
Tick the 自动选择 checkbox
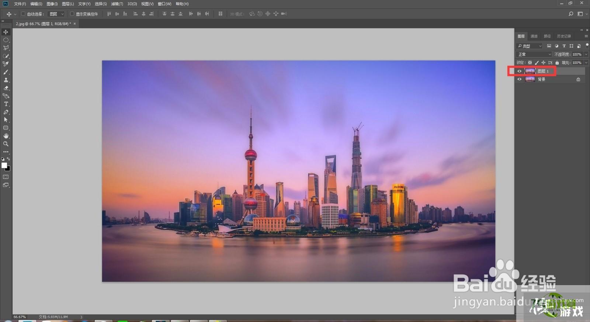point(23,14)
